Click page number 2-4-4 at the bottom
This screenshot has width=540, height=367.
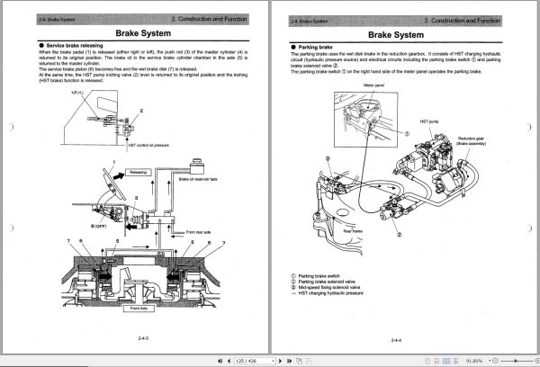pos(396,340)
